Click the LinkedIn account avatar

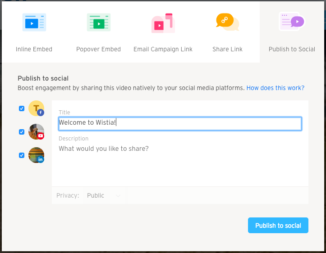click(36, 155)
